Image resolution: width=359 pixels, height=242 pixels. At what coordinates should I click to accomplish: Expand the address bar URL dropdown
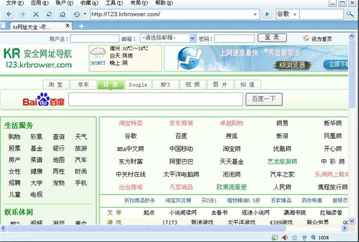(255, 14)
